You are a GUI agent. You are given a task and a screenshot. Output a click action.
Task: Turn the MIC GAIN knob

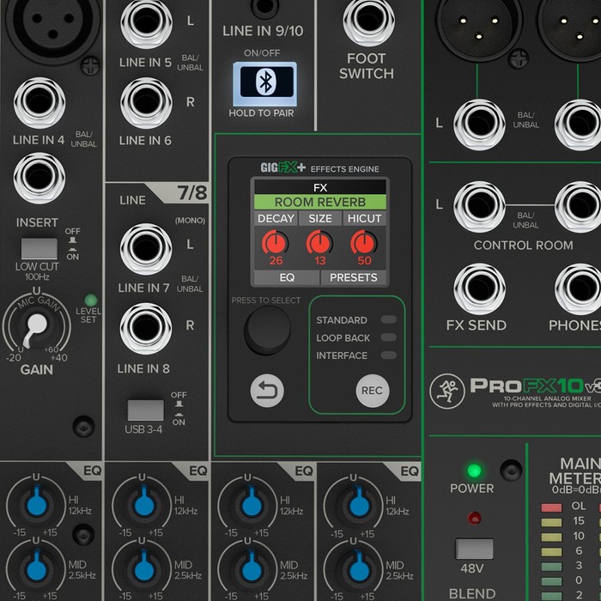[x=36, y=326]
